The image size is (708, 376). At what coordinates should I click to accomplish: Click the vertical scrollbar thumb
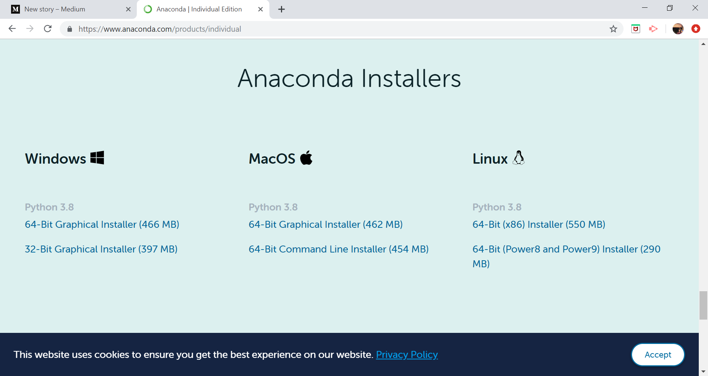click(703, 305)
